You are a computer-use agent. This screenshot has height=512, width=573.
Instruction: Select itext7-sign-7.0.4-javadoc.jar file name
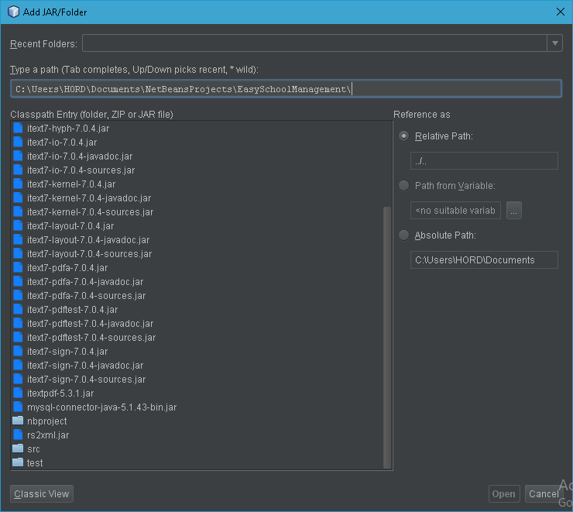pos(85,366)
